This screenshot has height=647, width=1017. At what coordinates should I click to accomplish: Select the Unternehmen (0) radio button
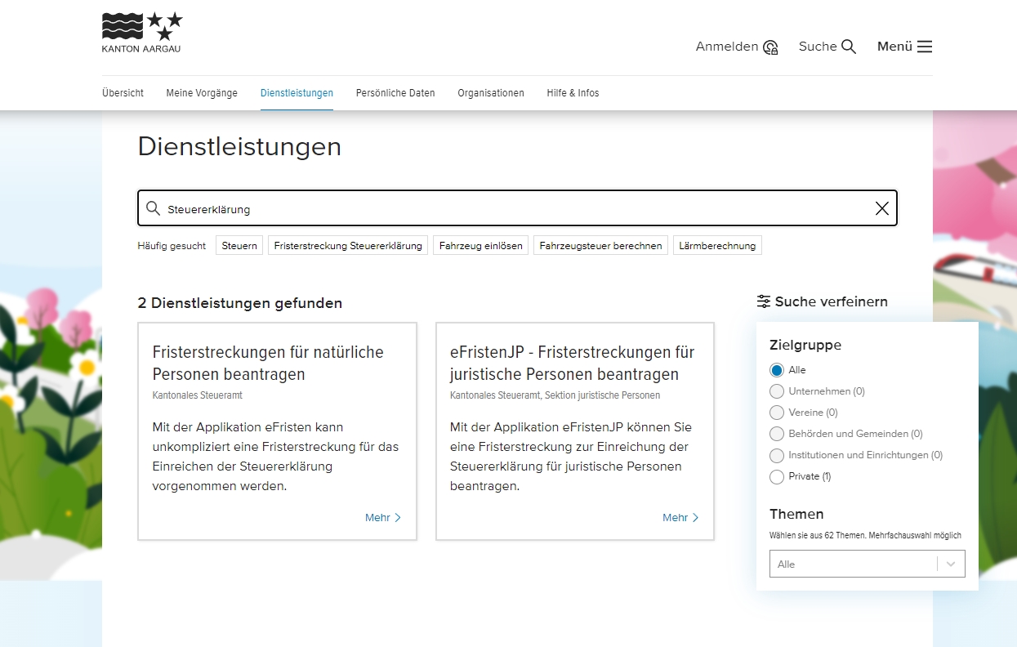click(777, 391)
